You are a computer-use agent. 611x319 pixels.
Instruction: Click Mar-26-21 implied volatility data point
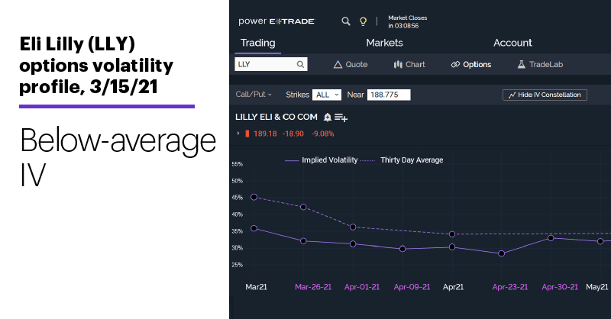point(303,241)
